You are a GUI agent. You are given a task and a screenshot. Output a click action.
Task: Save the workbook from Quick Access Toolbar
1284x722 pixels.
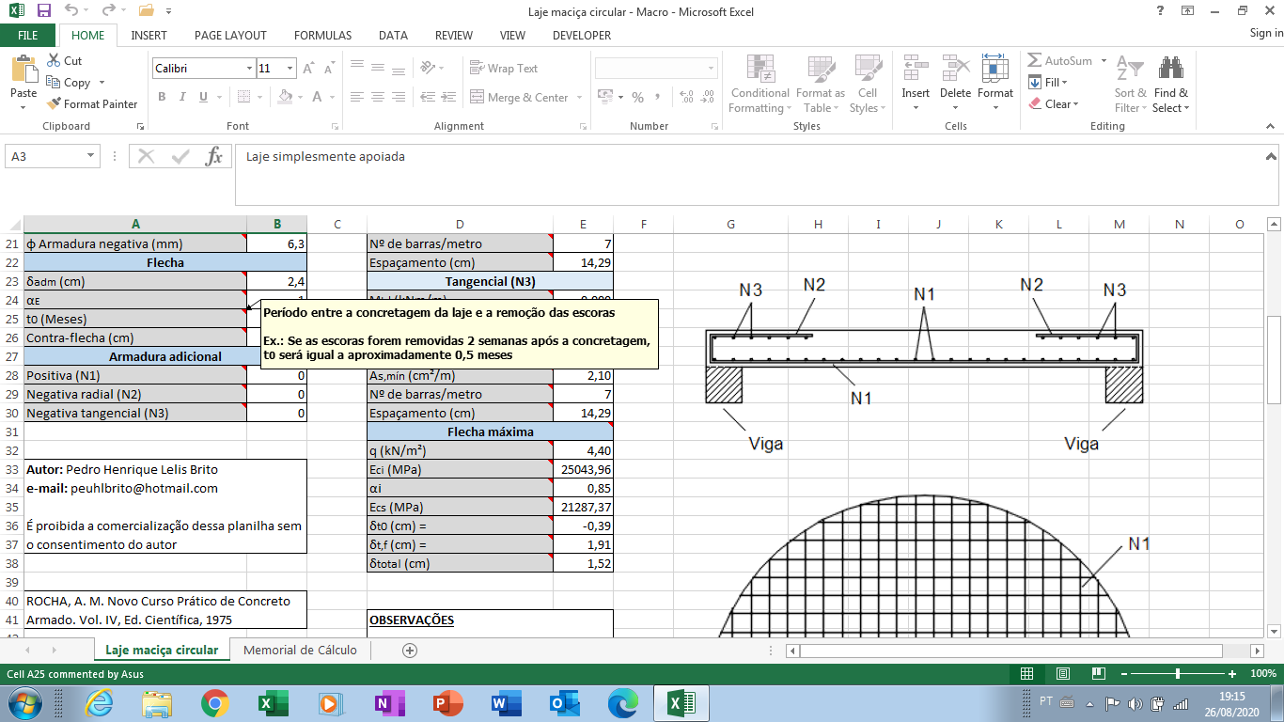pos(44,11)
